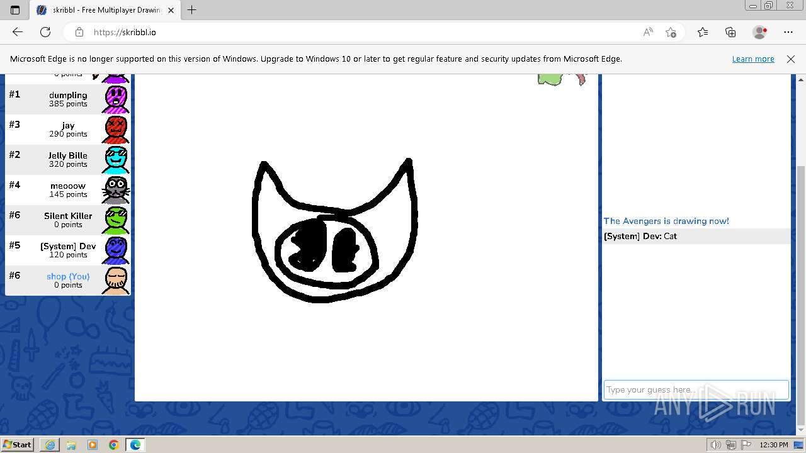Viewport: 806px width, 453px height.
Task: Add page to favorites star
Action: click(671, 32)
